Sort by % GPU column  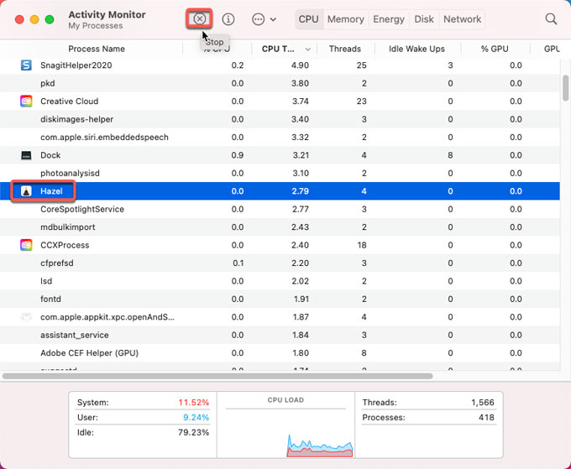(495, 49)
